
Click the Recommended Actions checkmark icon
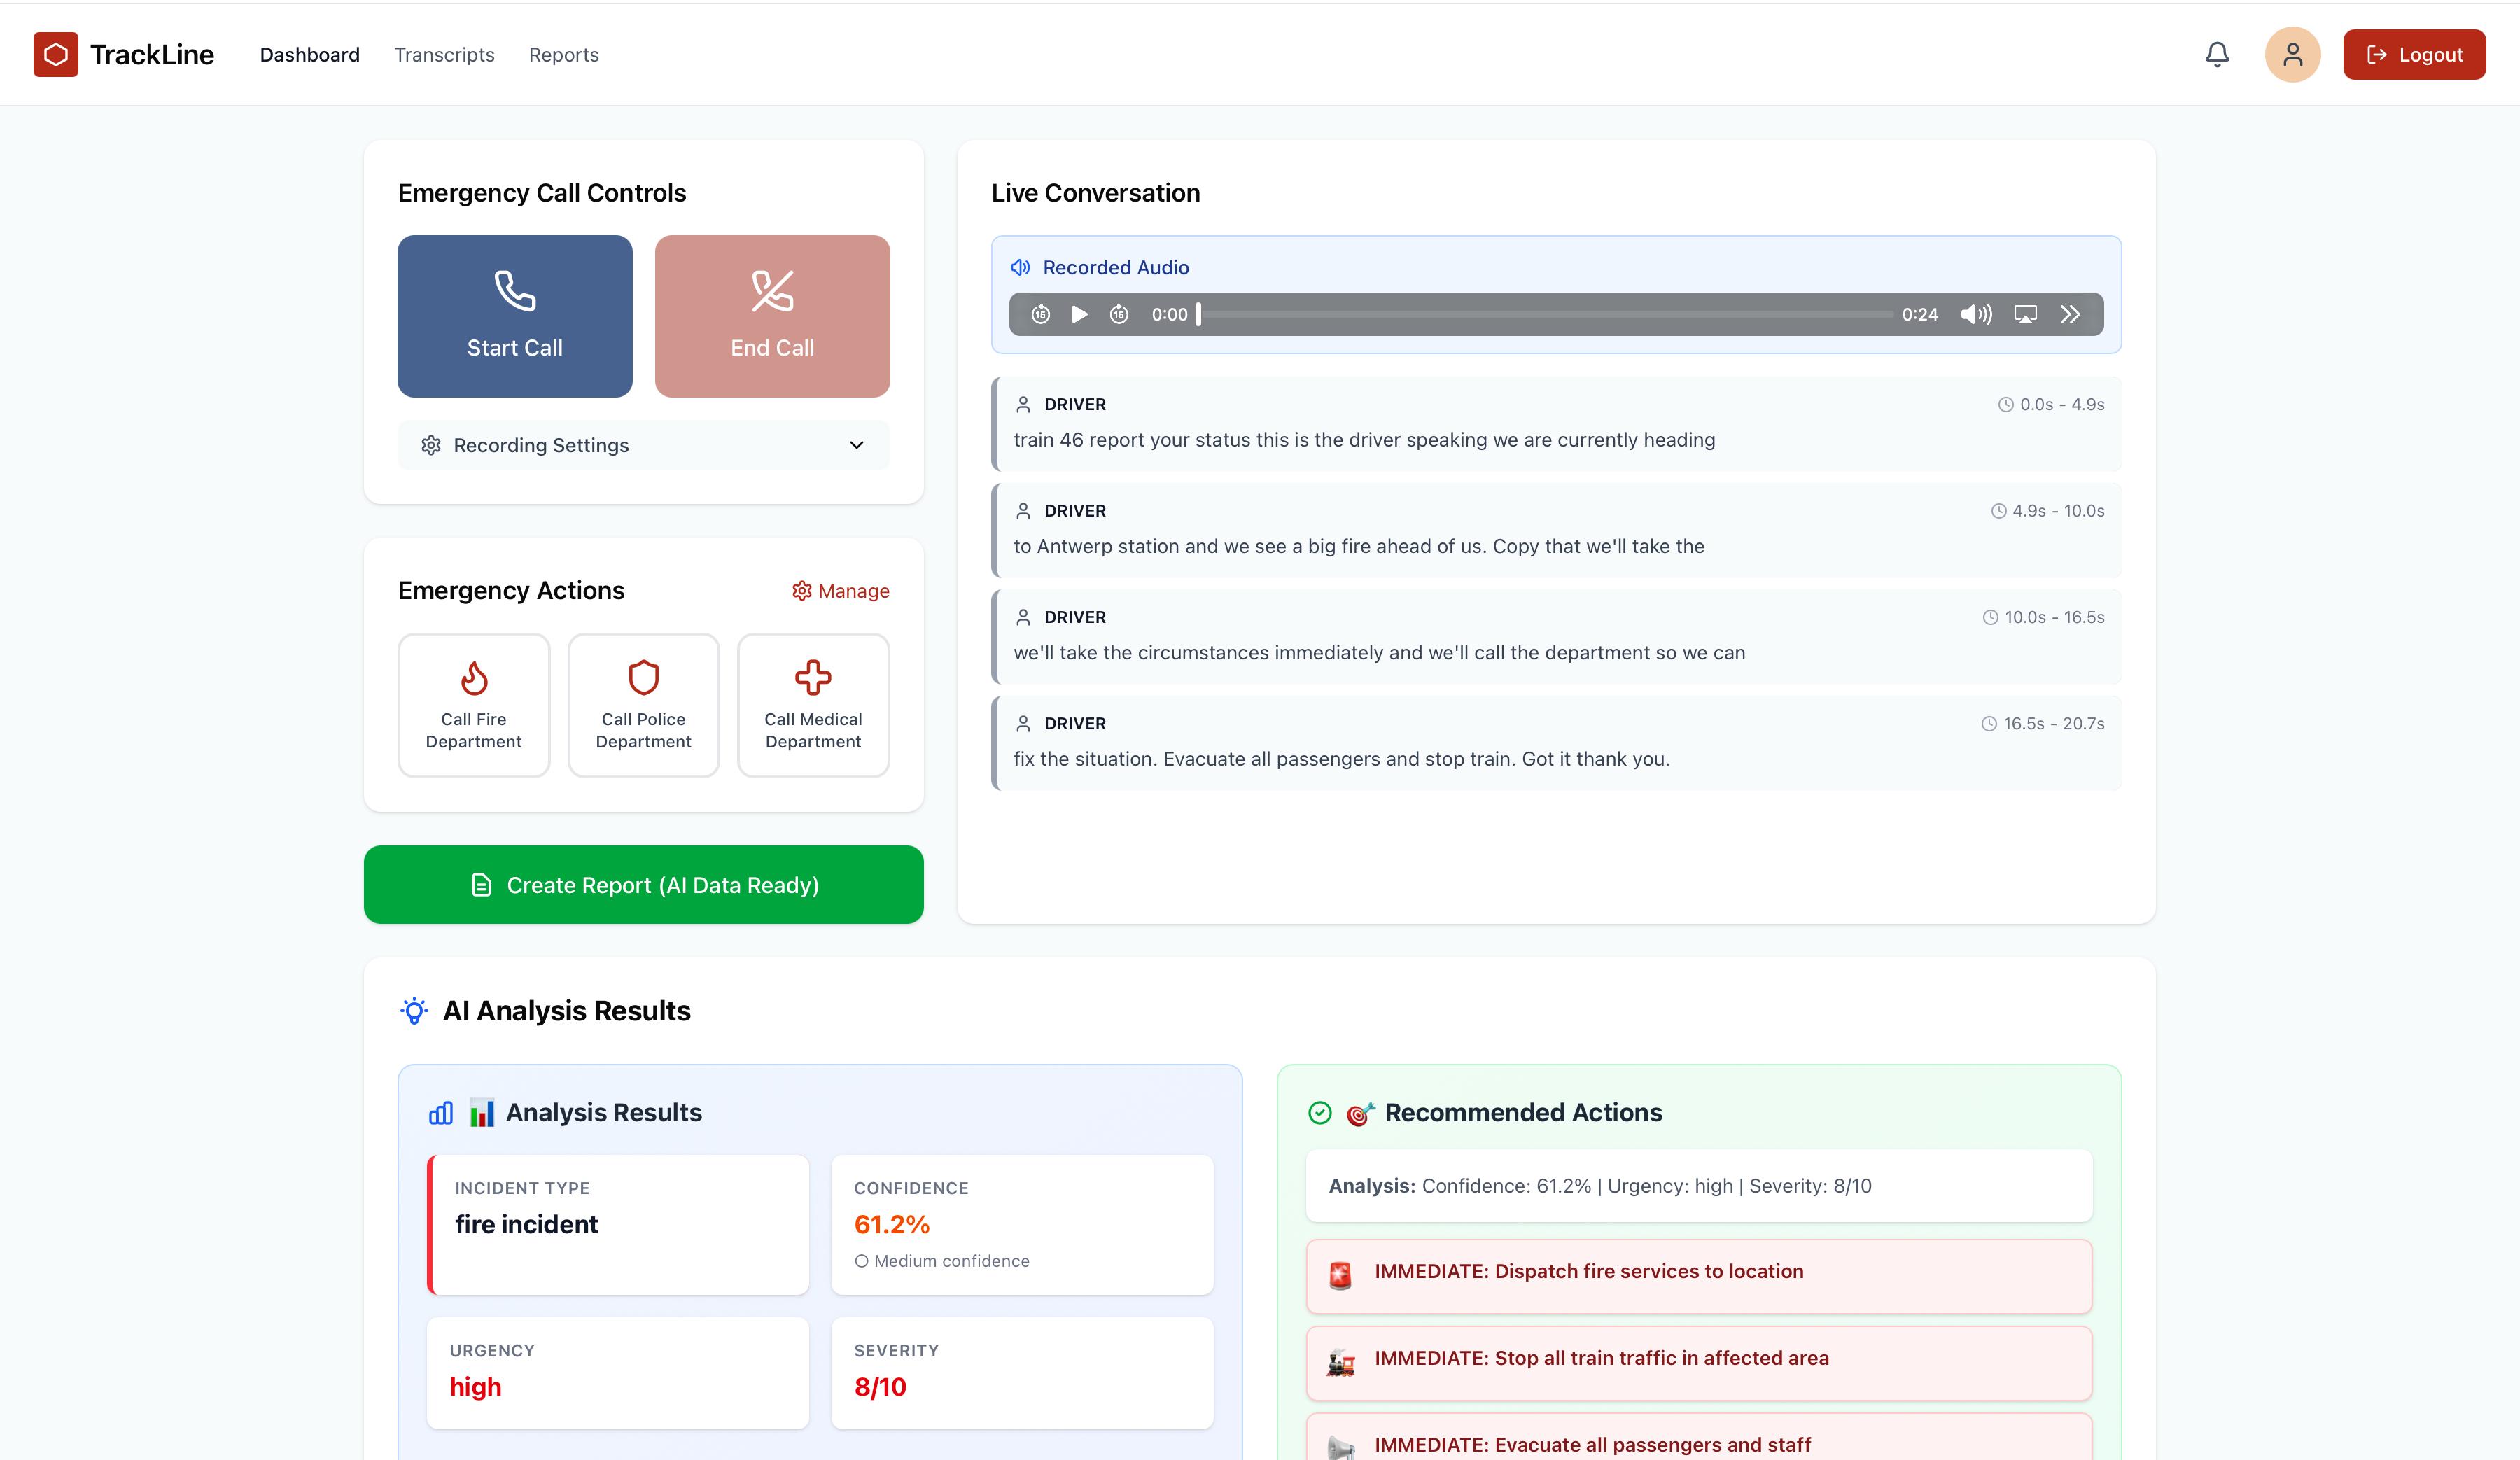click(x=1320, y=1113)
